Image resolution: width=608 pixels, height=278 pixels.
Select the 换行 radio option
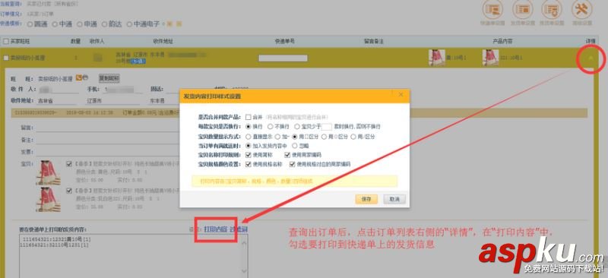pos(249,127)
